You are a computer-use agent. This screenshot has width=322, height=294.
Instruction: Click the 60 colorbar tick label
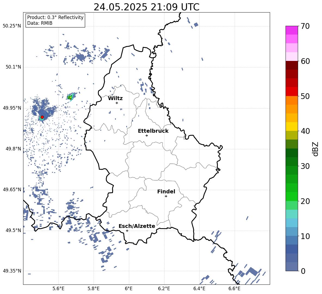coord(305,61)
